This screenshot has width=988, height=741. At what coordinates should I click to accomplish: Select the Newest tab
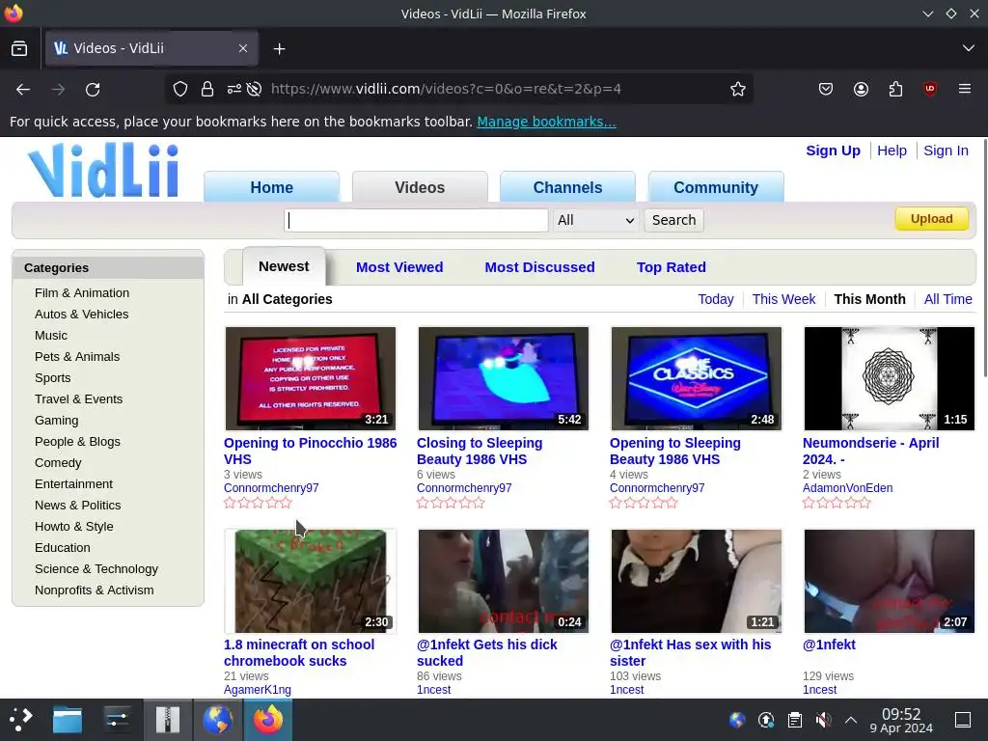(x=284, y=266)
